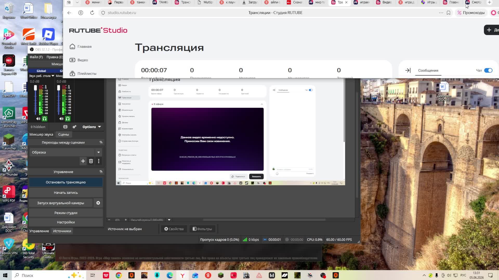Click Остановить трансляцию button
The width and height of the screenshot is (499, 280).
pyautogui.click(x=66, y=182)
